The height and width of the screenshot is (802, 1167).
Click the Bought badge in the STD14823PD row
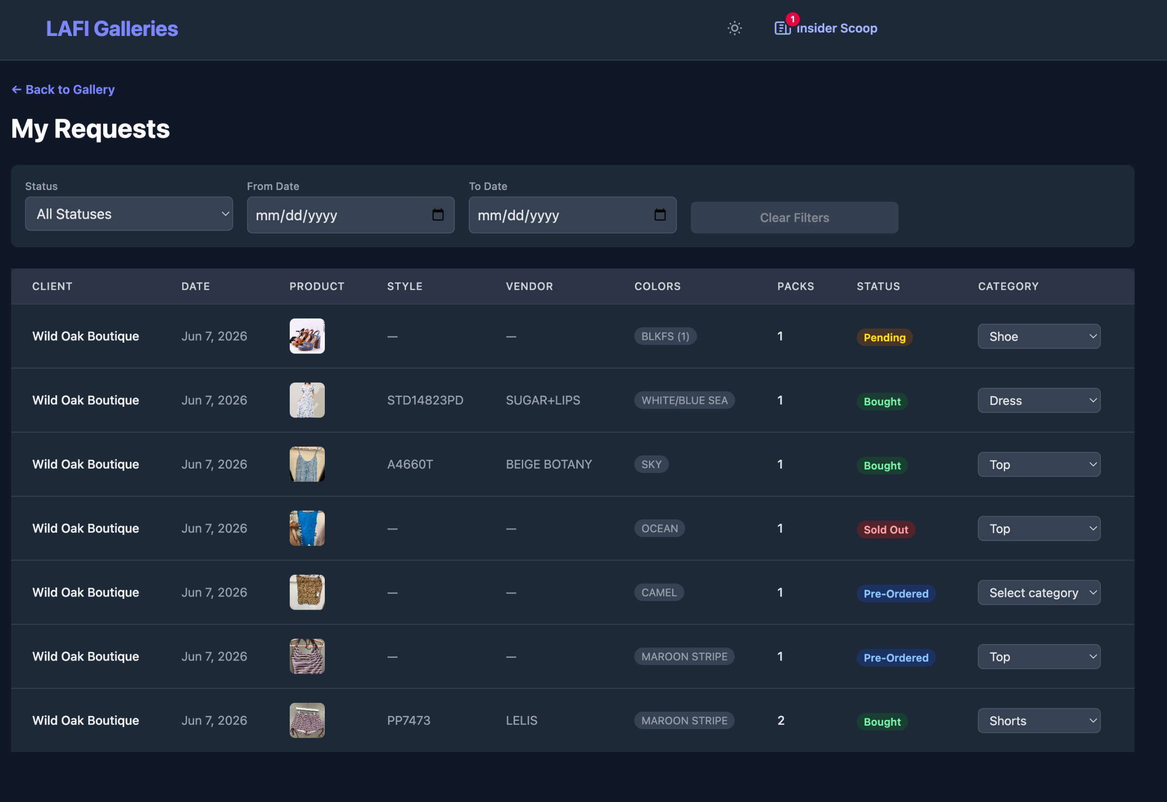tap(882, 401)
